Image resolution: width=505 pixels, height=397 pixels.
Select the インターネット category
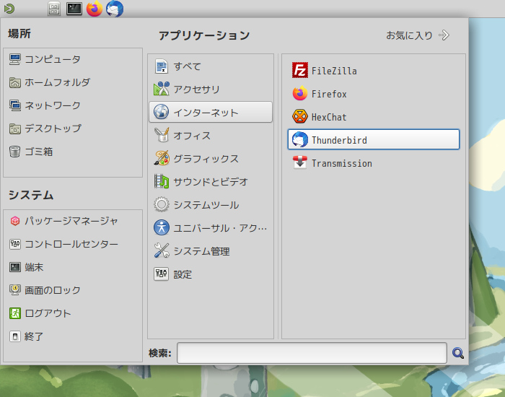[211, 112]
